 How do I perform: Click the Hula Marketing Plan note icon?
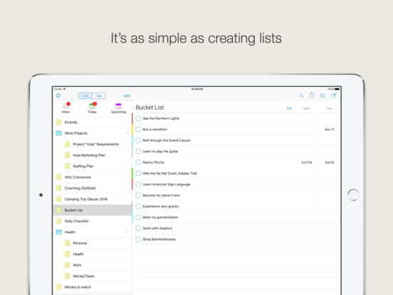click(x=67, y=155)
